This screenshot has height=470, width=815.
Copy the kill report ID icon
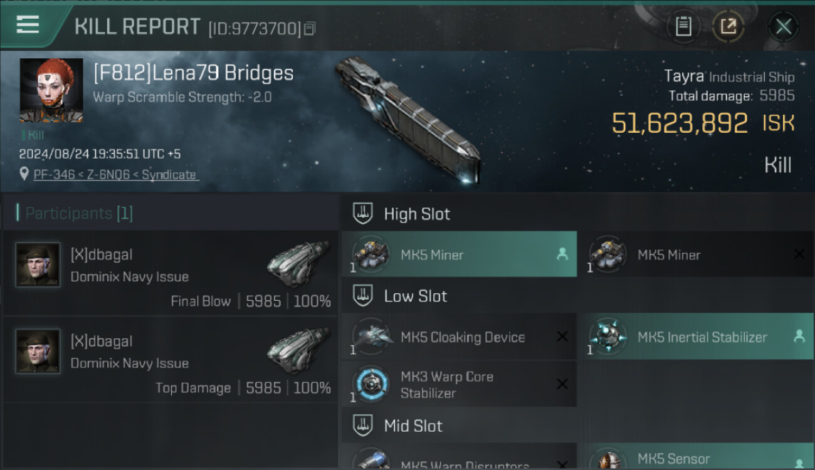point(310,28)
